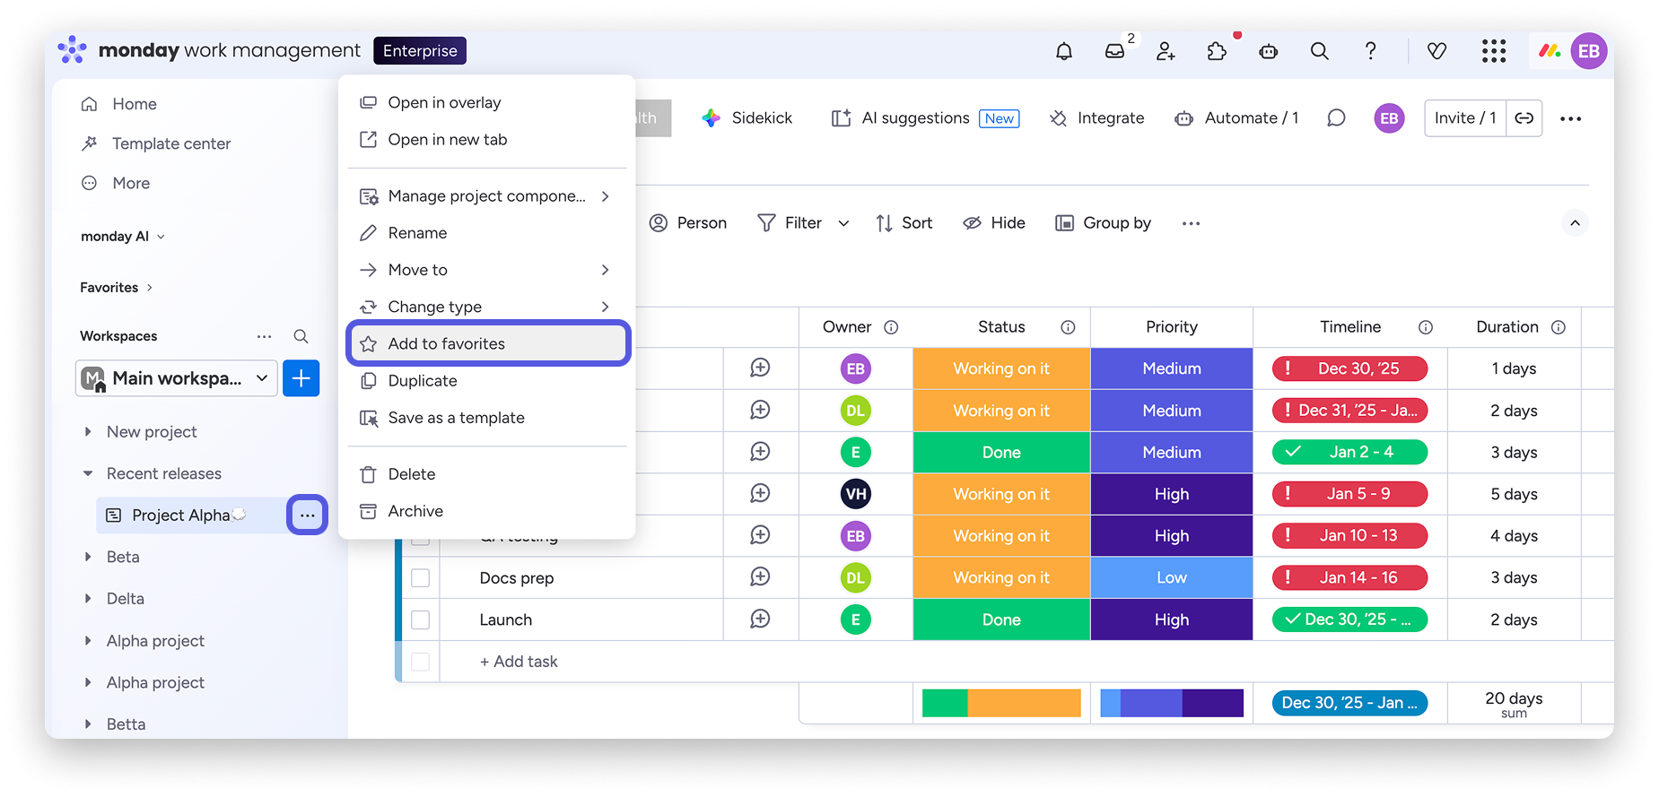Click the search magnifier in top bar
This screenshot has height=797, width=1659.
coord(1319,51)
